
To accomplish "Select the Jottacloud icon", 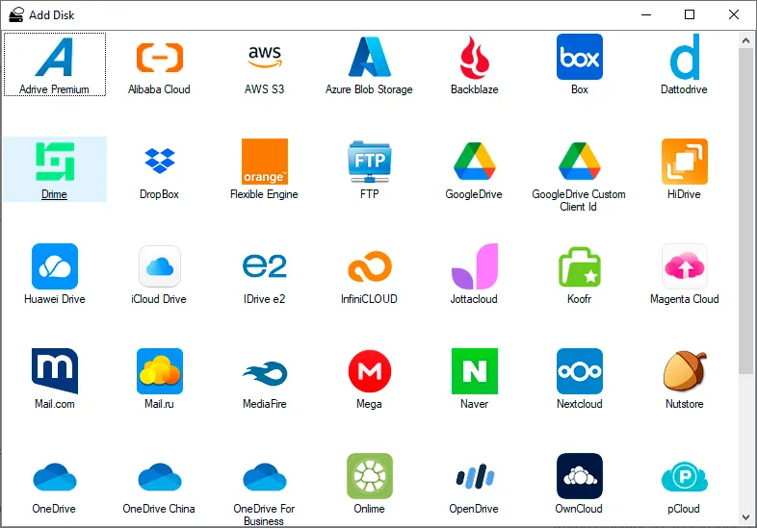I will (474, 266).
